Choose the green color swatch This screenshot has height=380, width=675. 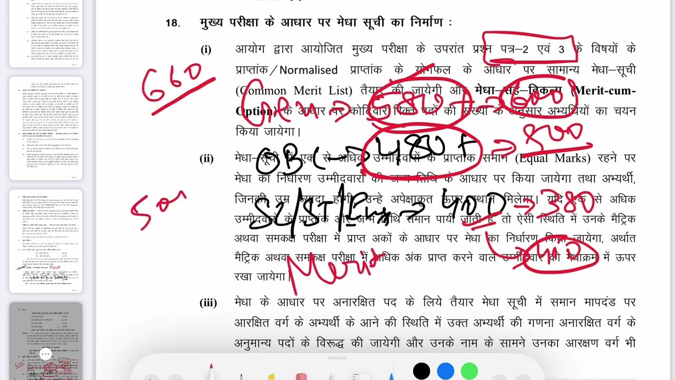coord(469,371)
